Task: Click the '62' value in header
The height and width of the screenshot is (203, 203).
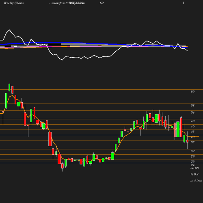Action: (x=101, y=3)
